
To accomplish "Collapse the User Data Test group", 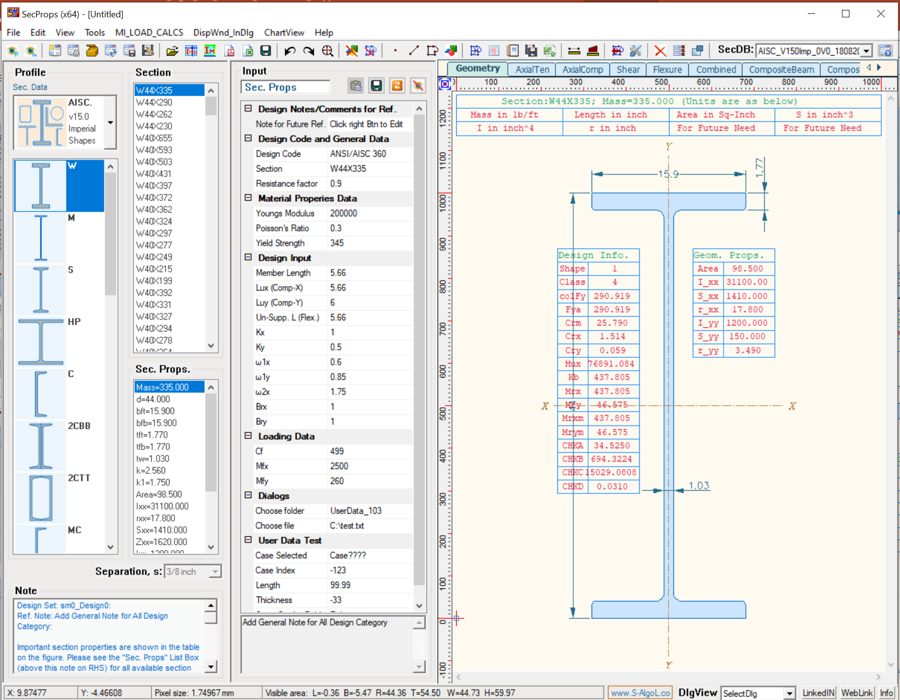I will click(248, 540).
